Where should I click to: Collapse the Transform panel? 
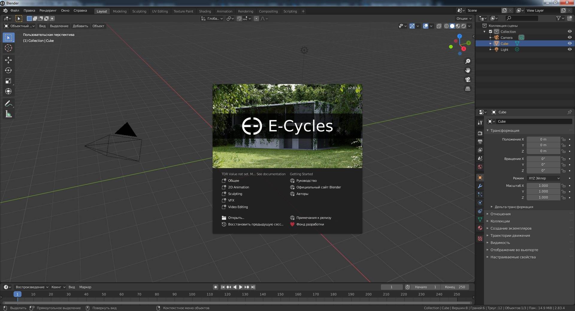(505, 131)
